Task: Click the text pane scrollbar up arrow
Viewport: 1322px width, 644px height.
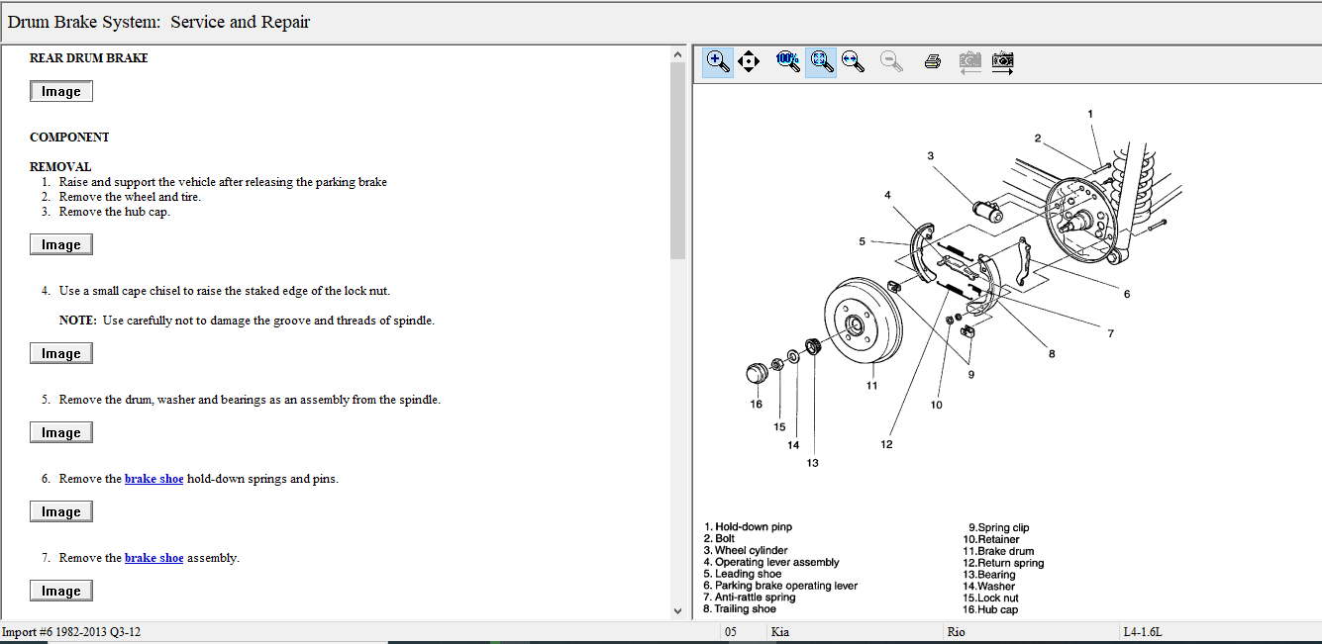Action: [677, 53]
